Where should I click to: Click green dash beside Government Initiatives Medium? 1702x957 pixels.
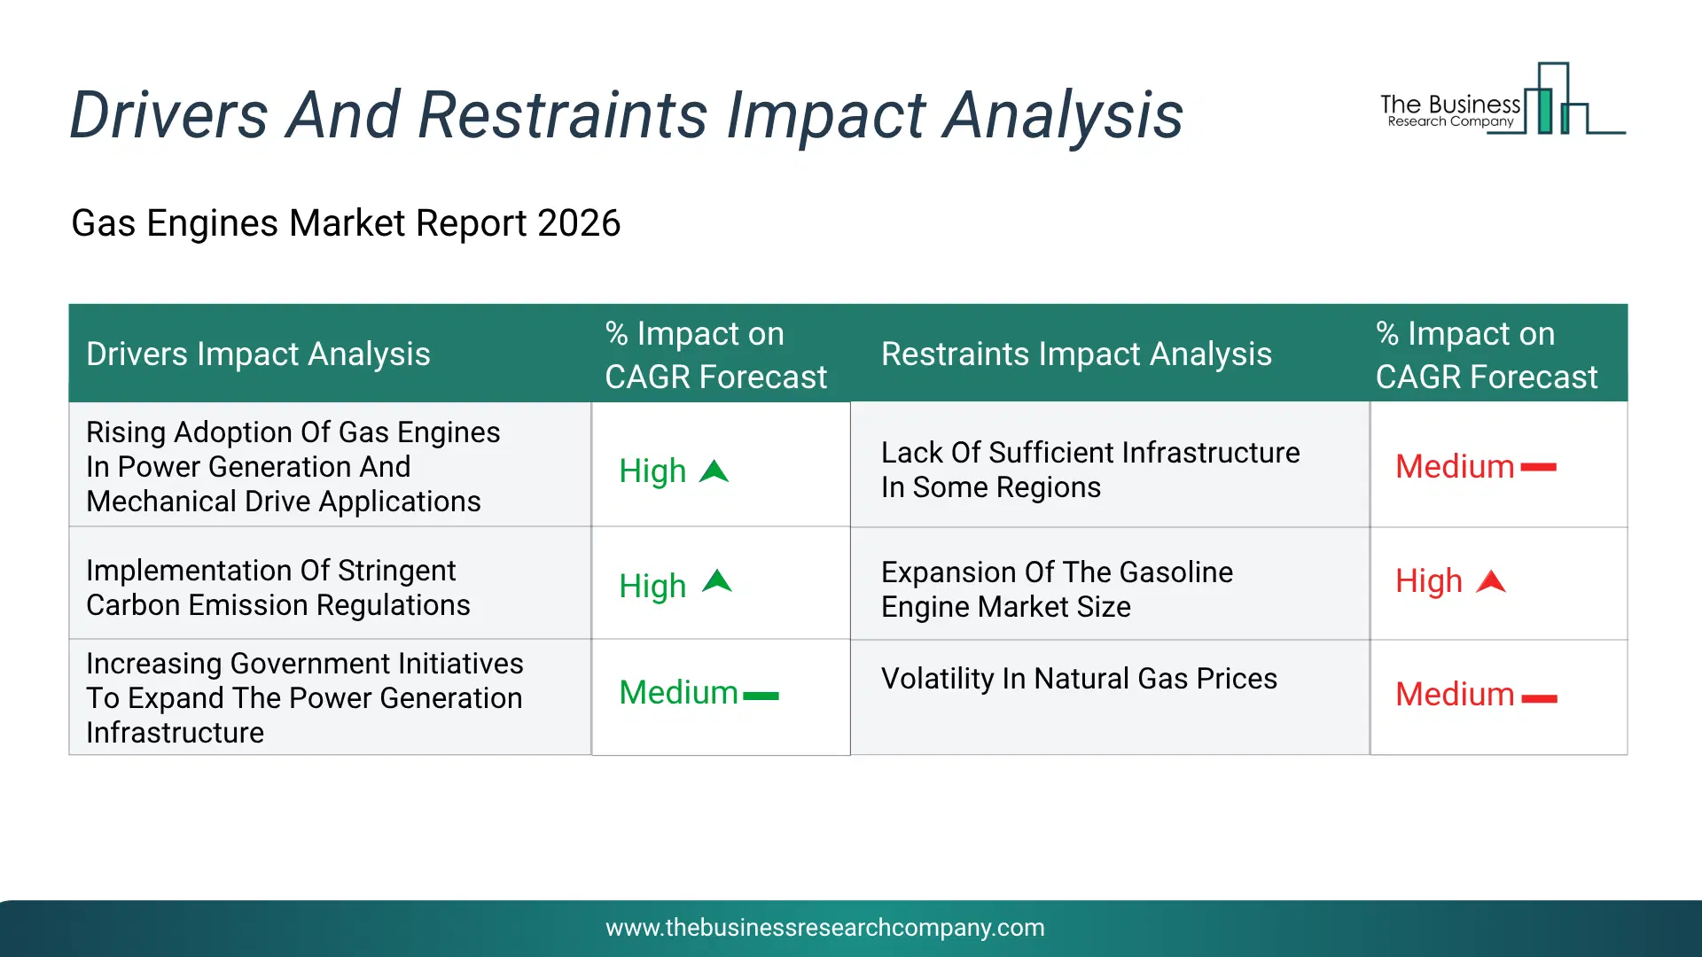coord(761,696)
